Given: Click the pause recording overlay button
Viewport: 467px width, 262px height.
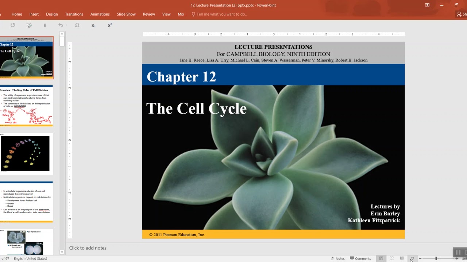Looking at the screenshot, I should tap(458, 252).
